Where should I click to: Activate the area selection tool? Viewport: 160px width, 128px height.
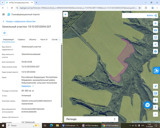[155, 37]
